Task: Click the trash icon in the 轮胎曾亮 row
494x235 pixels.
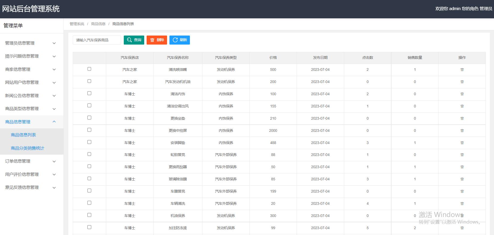Action: 462,155
